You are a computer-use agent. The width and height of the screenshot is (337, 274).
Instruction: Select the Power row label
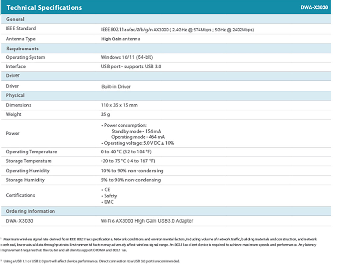13,133
